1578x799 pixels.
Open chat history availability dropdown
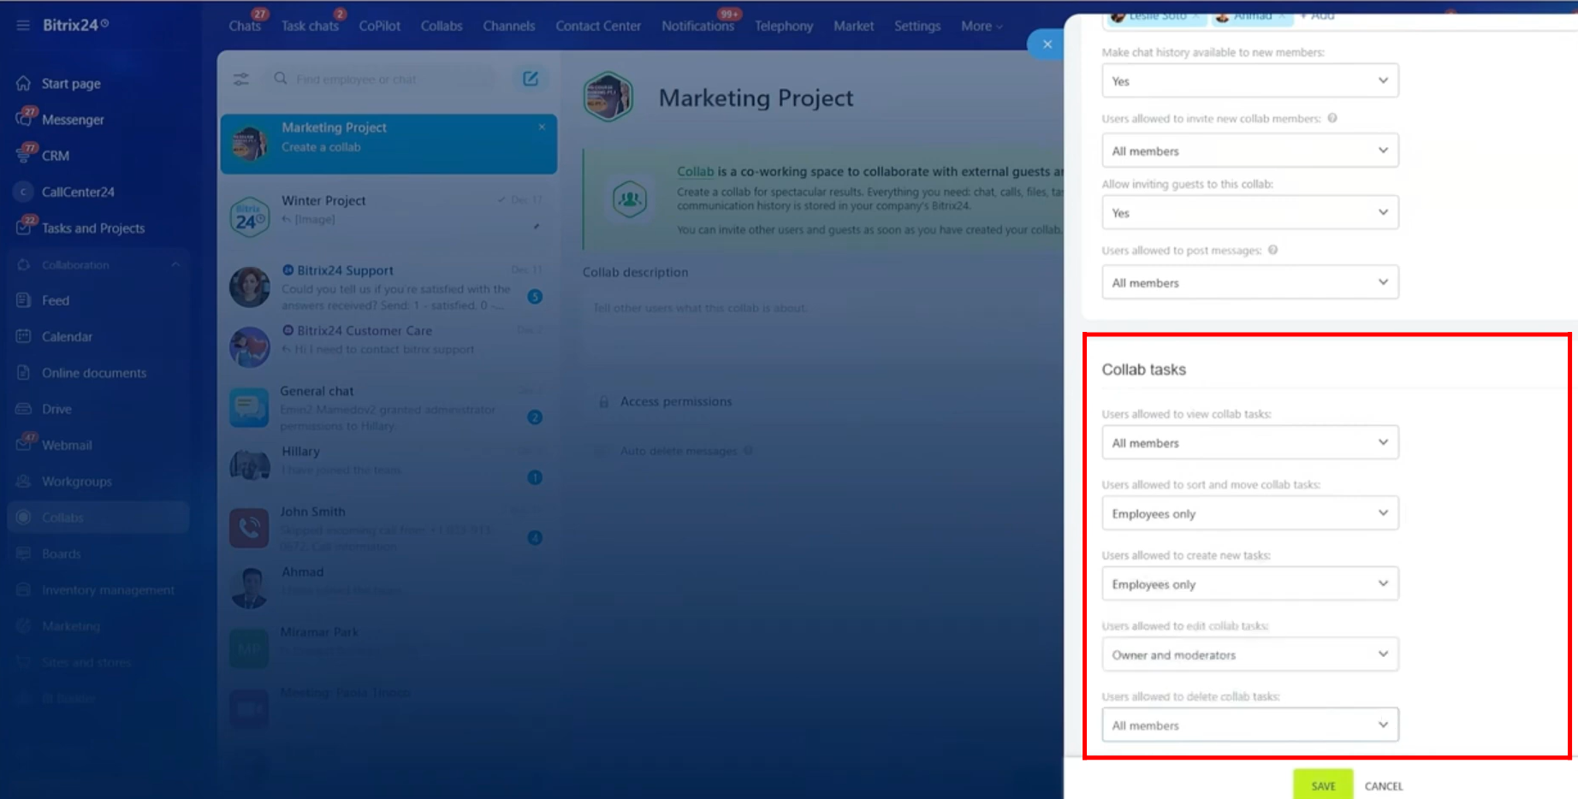click(1249, 81)
